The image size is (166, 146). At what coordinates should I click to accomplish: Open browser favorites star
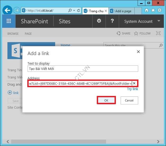click(x=153, y=10)
